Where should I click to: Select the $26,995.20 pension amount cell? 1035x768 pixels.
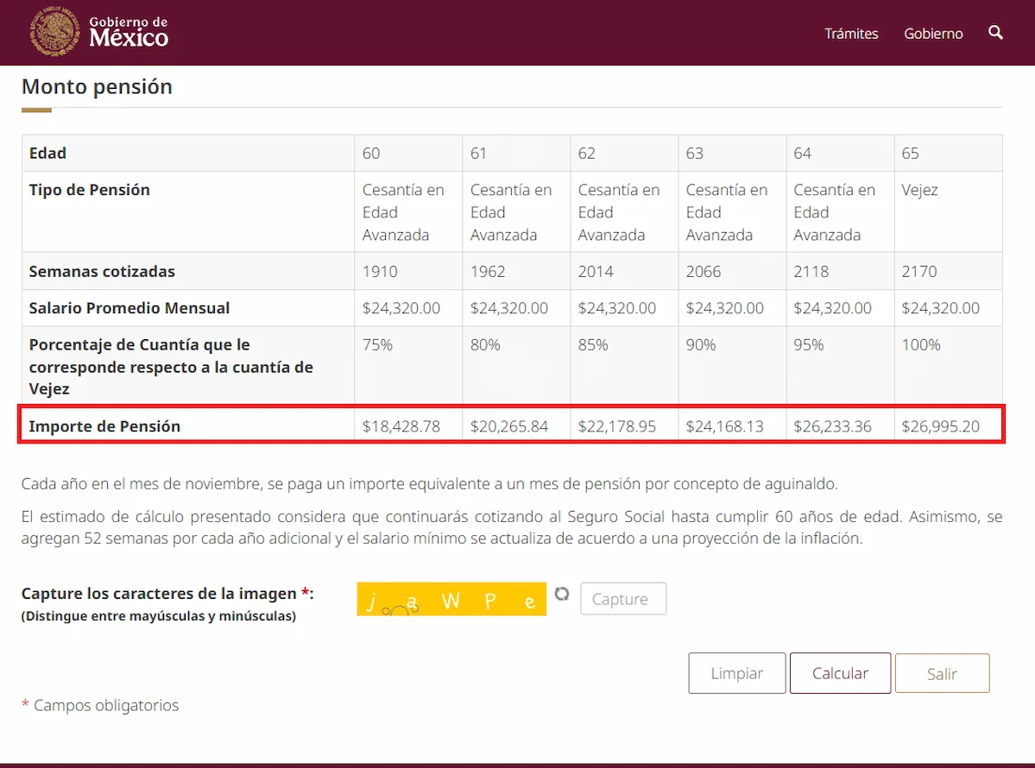(940, 426)
